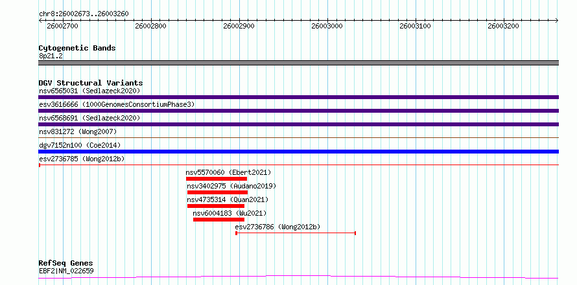
Task: Open the nsv5570060 (Ebert2021) label
Action: tap(228, 172)
